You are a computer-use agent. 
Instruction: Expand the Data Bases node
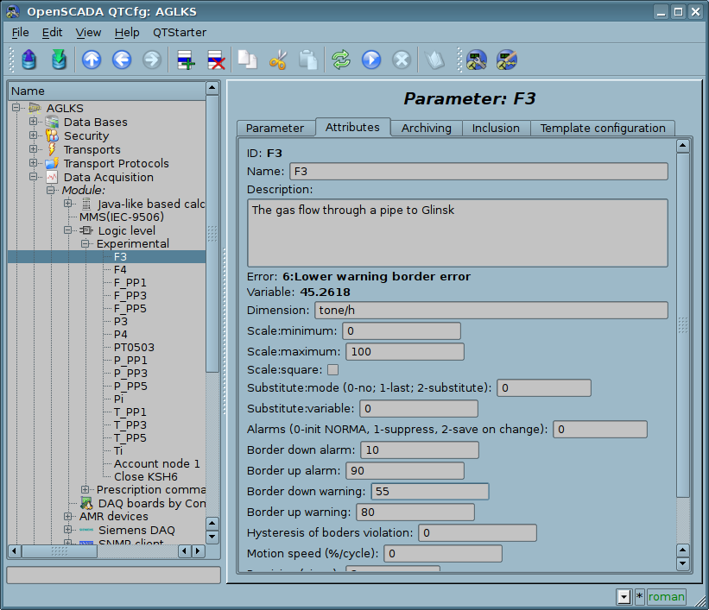pyautogui.click(x=33, y=121)
